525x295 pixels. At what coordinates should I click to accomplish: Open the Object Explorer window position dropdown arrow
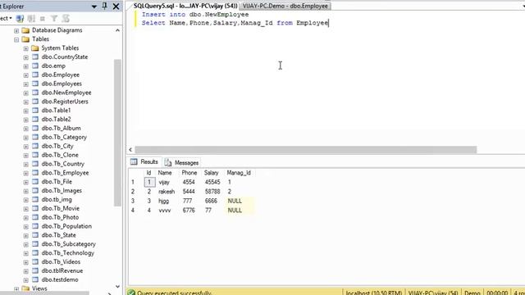[94, 7]
